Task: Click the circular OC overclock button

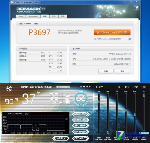Action: coord(81,99)
